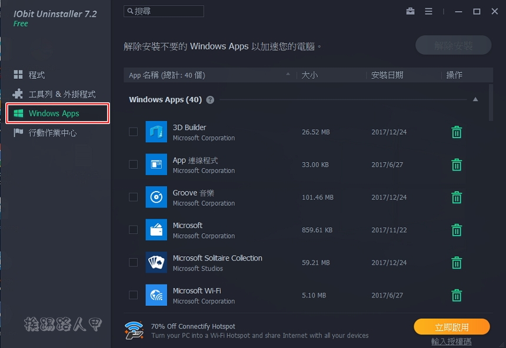Click the 33.00 KB size value
The width and height of the screenshot is (506, 348).
point(315,165)
